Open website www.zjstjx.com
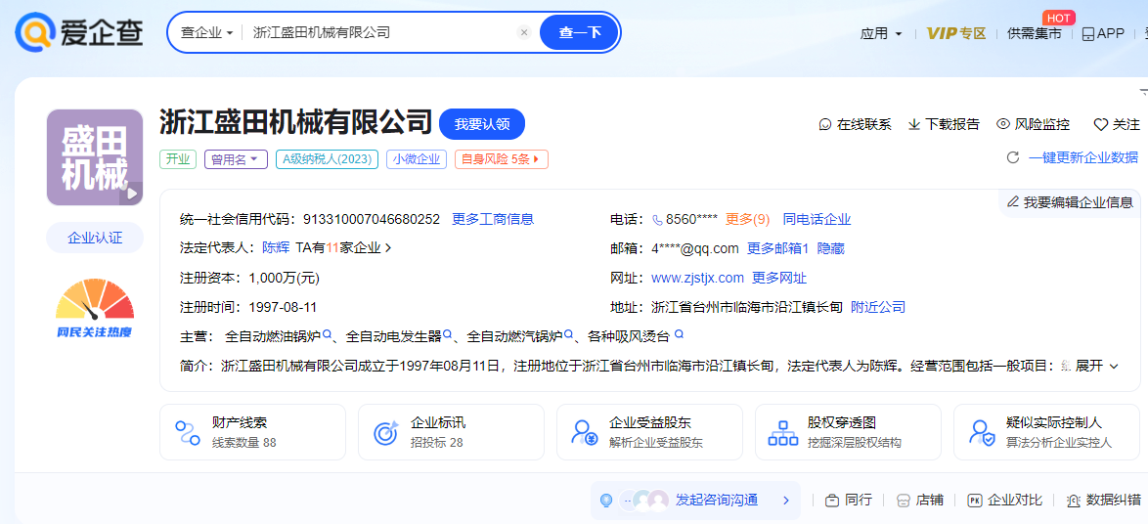 [698, 278]
